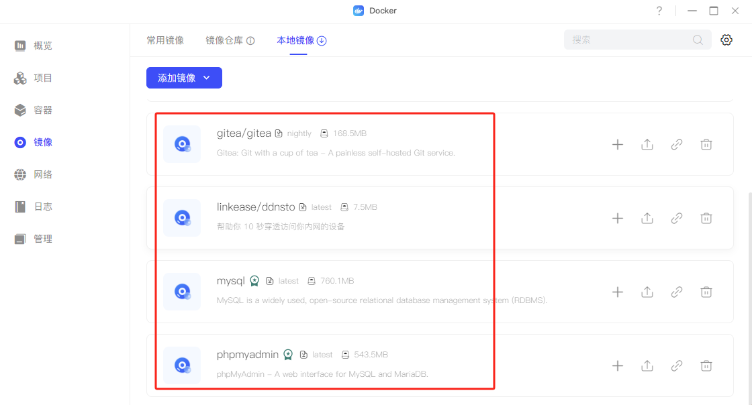Click the mysql image thumbnail
Viewport: 752px width, 405px height.
tap(182, 292)
